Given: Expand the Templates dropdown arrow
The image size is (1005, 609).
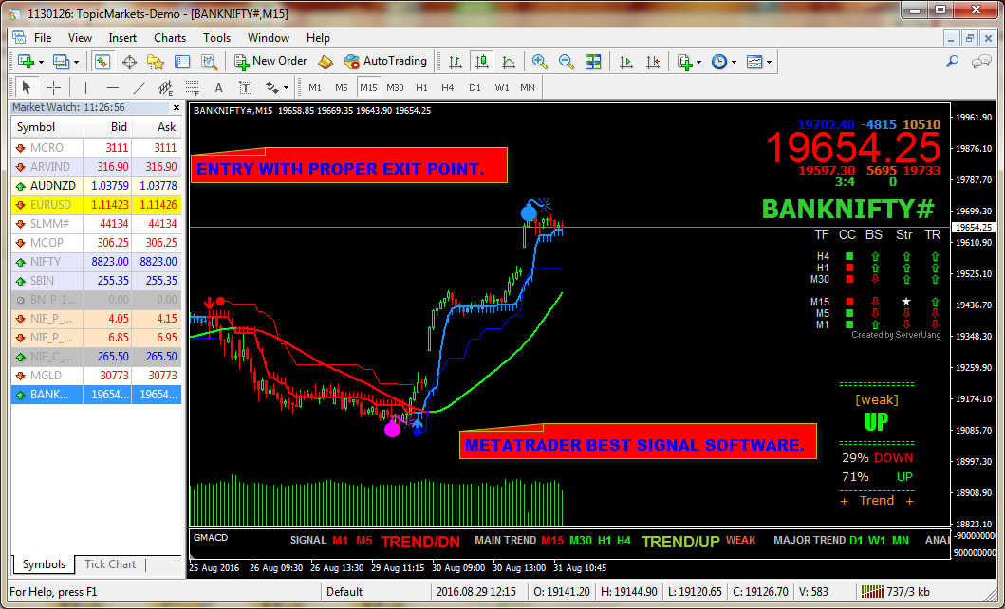Looking at the screenshot, I should pos(769,62).
